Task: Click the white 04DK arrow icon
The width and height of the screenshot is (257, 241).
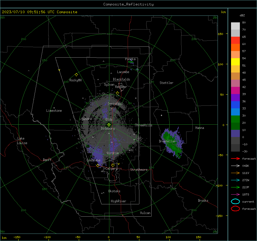Action: pos(235,166)
